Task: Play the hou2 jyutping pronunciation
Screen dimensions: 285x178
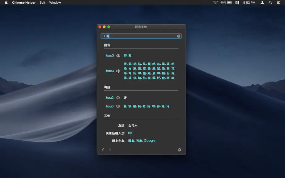Action: coord(118,98)
